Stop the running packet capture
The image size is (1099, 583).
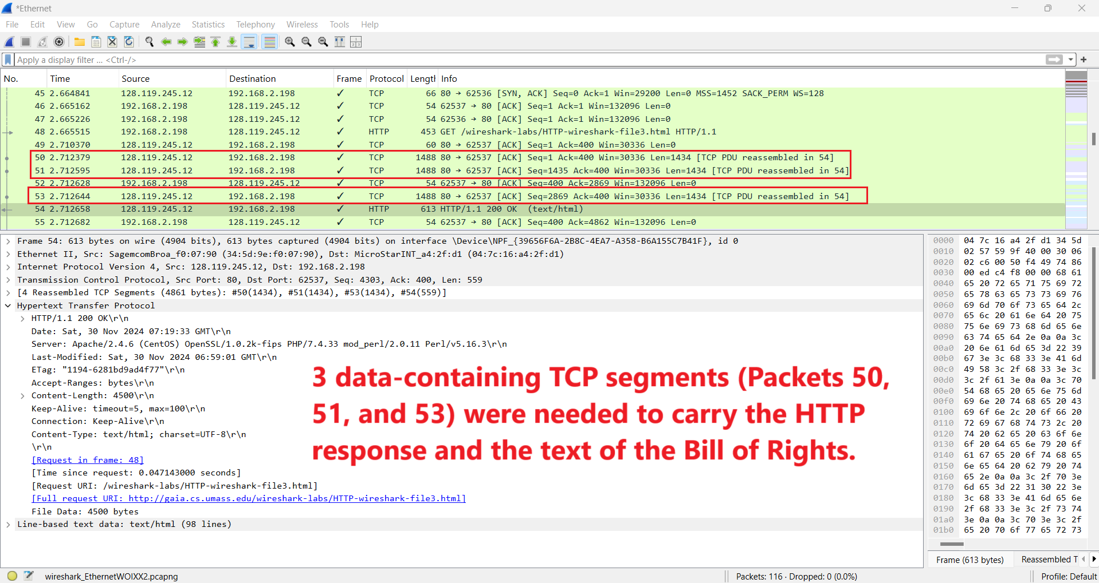26,42
